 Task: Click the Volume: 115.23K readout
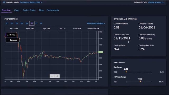click(93, 28)
